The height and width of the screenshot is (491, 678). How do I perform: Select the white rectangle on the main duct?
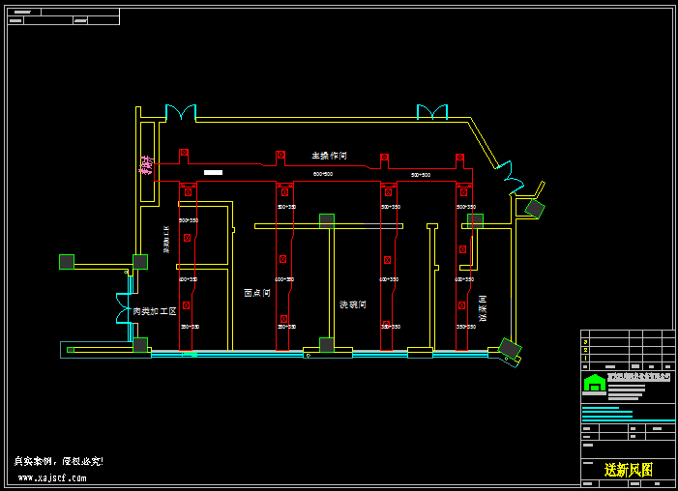tap(213, 172)
